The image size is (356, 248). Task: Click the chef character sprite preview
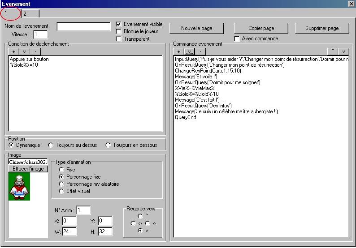pyautogui.click(x=19, y=187)
